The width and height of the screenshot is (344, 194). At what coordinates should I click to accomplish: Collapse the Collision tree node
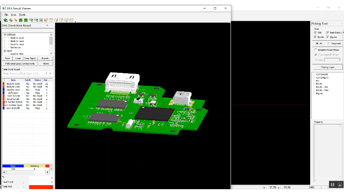4,35
